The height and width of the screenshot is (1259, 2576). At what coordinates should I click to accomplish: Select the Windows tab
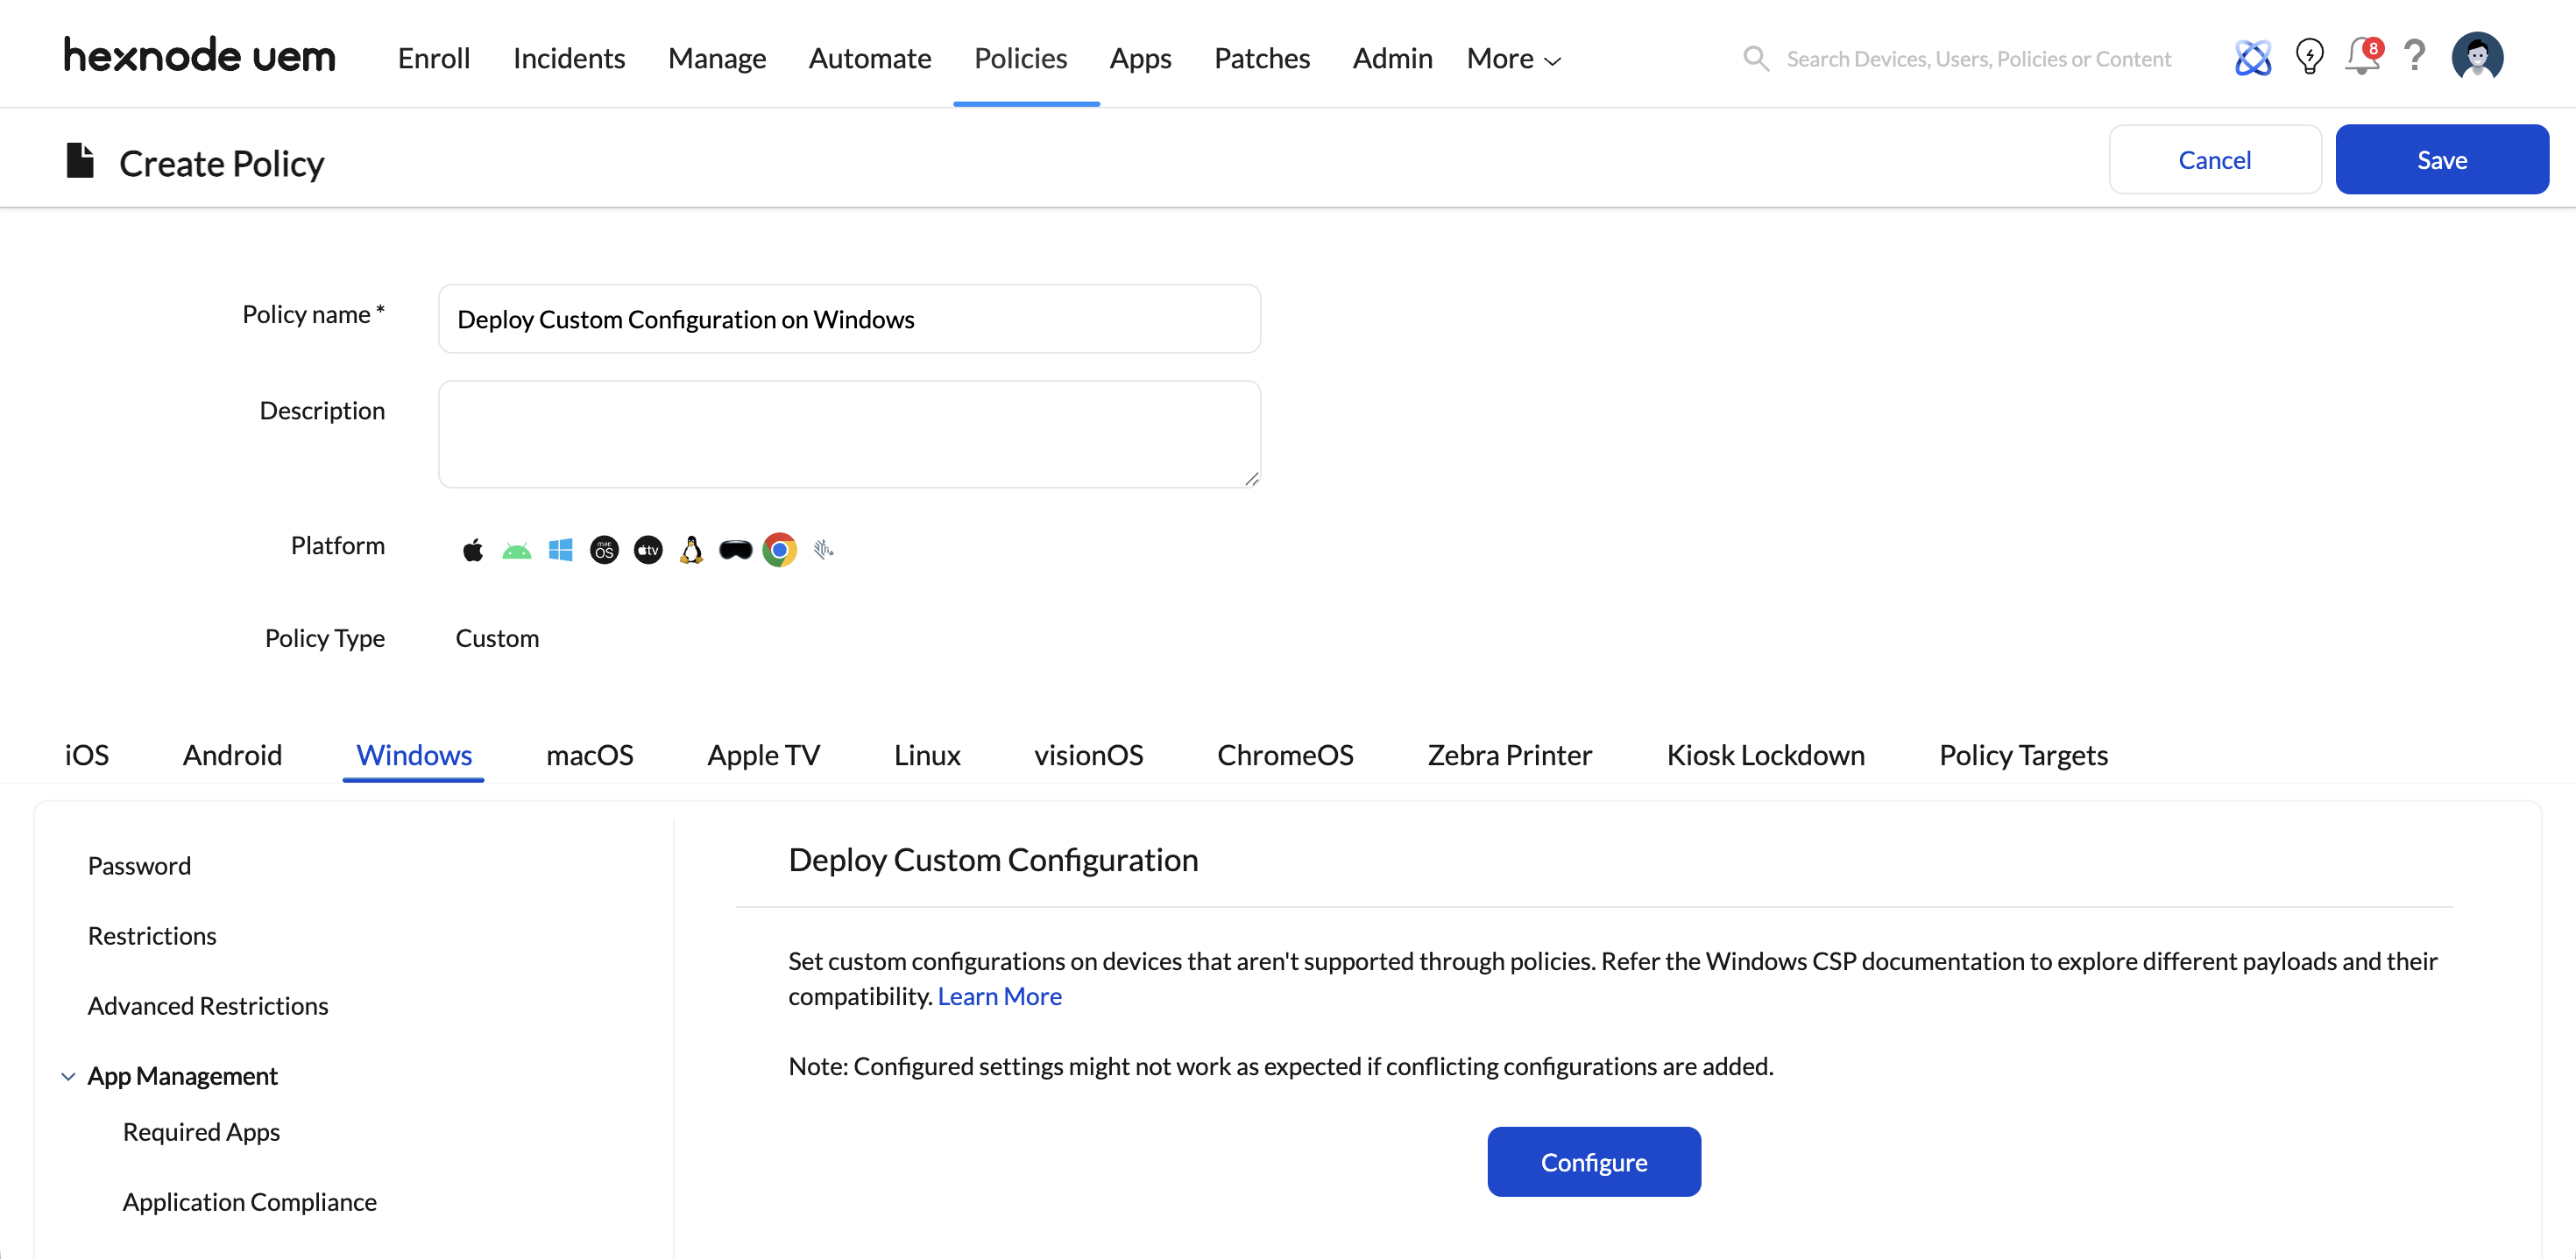point(414,755)
